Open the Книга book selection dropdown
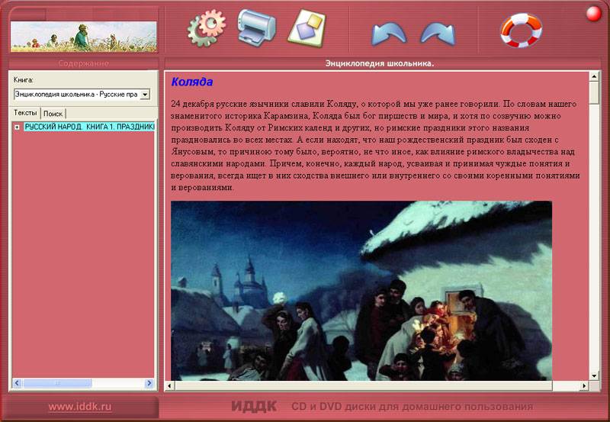Image resolution: width=610 pixels, height=422 pixels. [145, 94]
